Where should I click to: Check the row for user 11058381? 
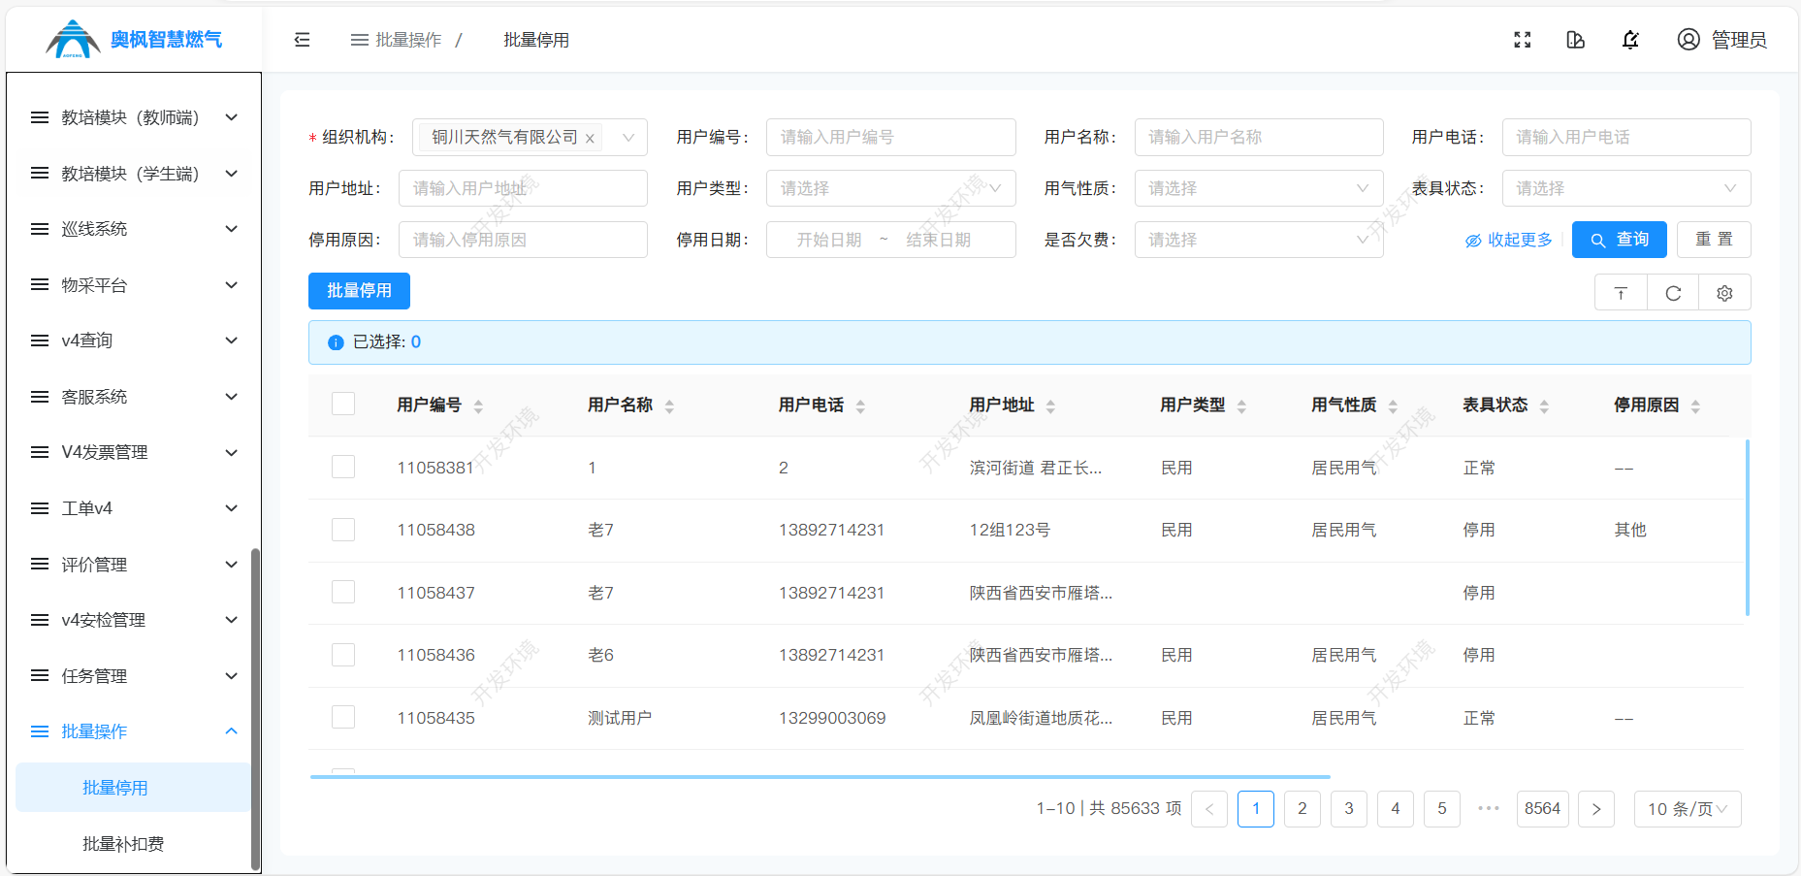click(x=343, y=467)
